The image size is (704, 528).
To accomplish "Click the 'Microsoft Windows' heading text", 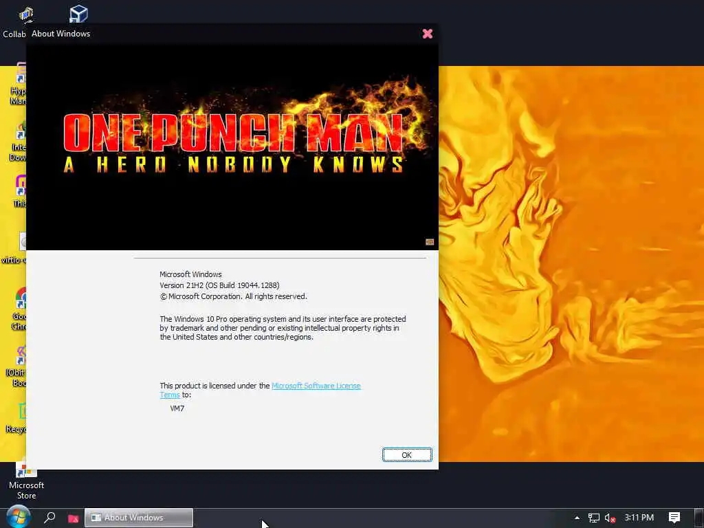I will click(x=191, y=274).
